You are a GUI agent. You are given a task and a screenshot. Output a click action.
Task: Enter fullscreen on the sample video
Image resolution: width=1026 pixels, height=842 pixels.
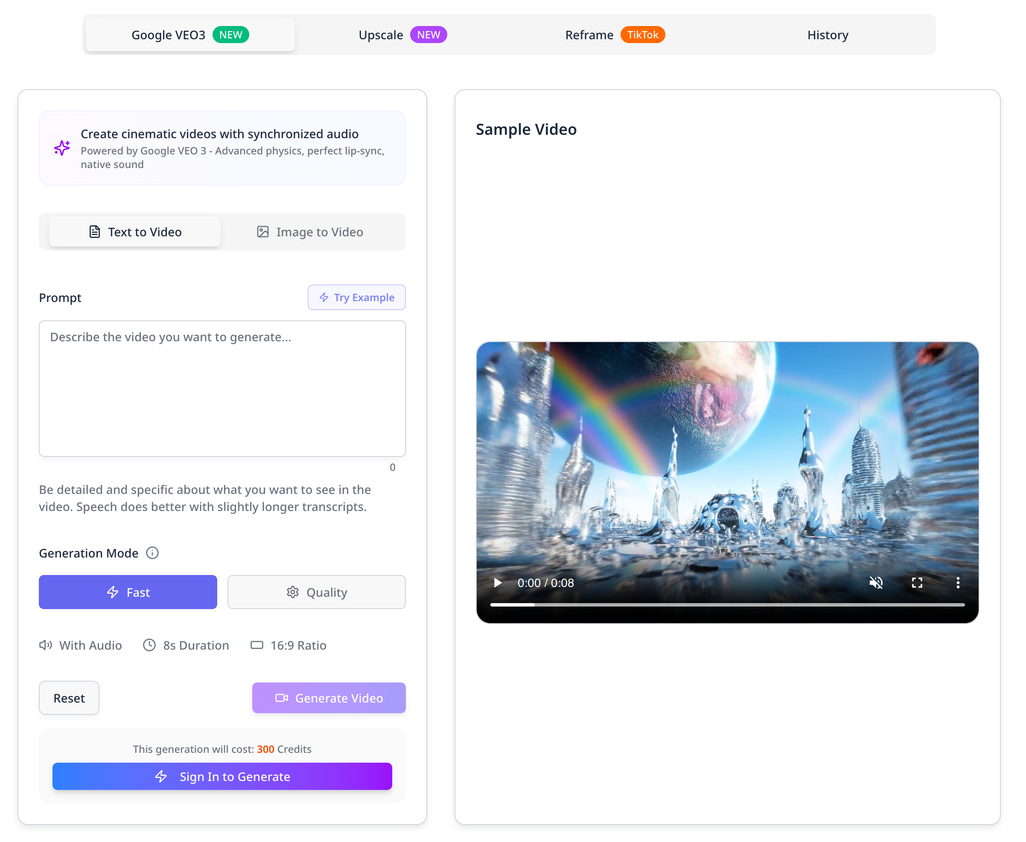click(x=917, y=583)
